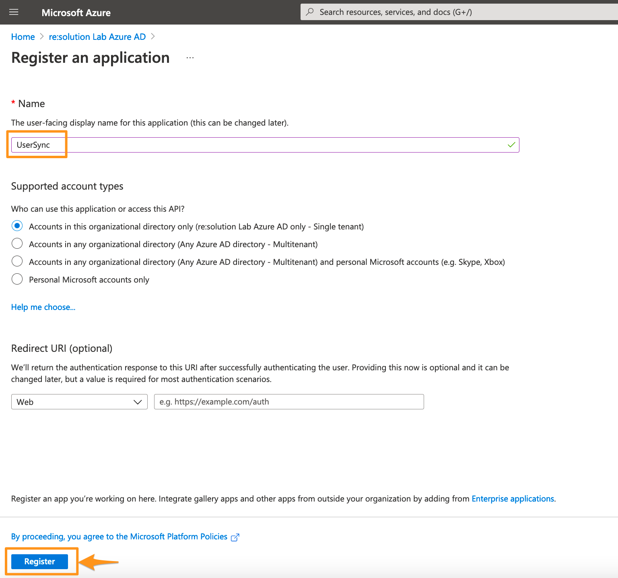Click the Microsoft Azure logo text
618x578 pixels.
click(x=76, y=12)
